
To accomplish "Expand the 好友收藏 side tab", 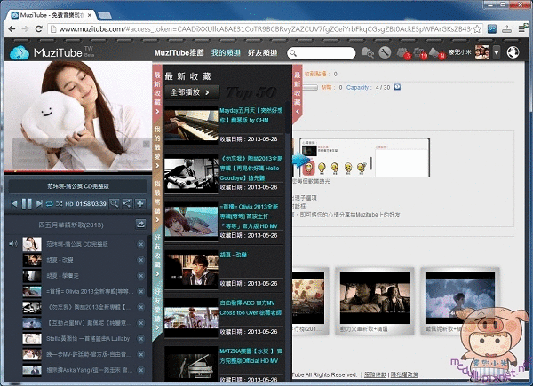I will [x=157, y=255].
